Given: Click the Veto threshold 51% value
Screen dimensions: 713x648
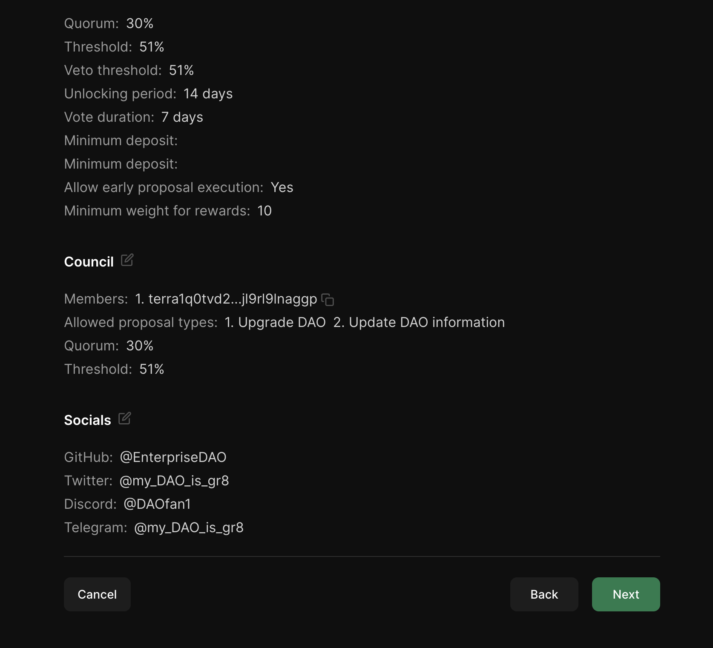Looking at the screenshot, I should [181, 70].
